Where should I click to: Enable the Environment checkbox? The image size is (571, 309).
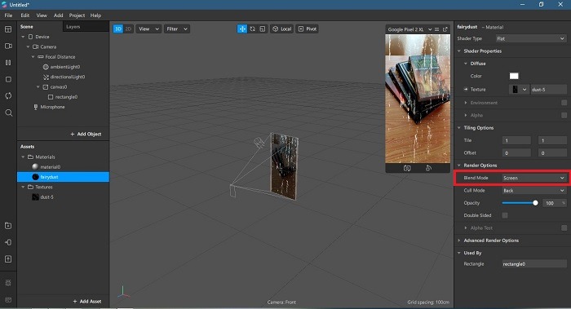tap(564, 103)
